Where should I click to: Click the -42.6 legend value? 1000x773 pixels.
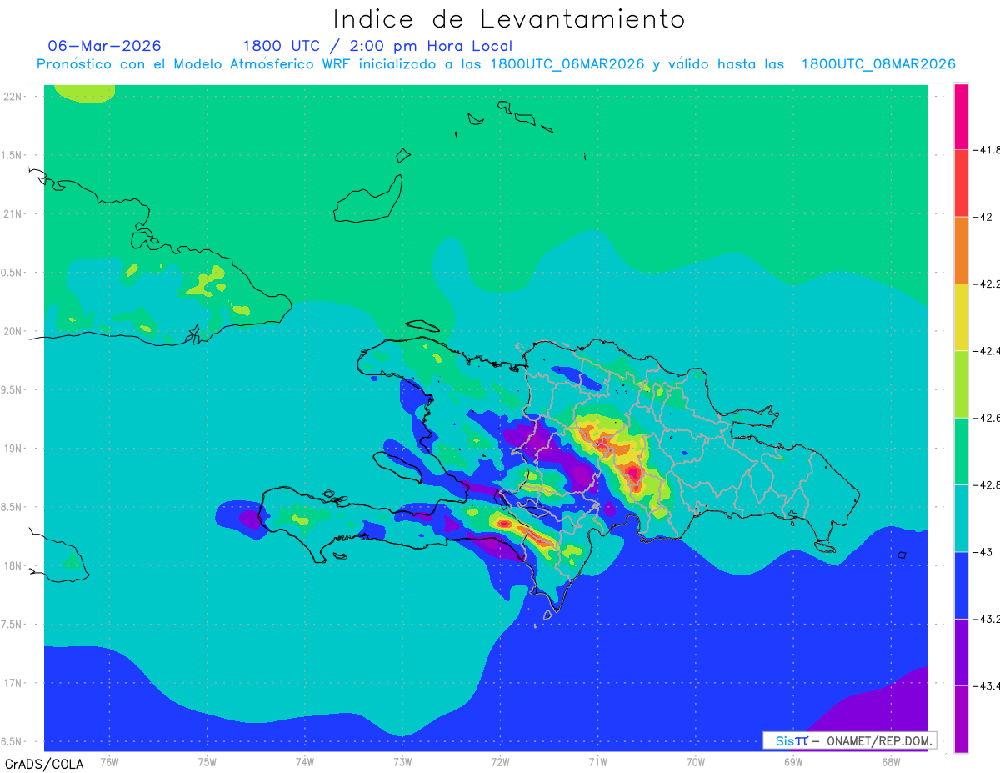[987, 418]
